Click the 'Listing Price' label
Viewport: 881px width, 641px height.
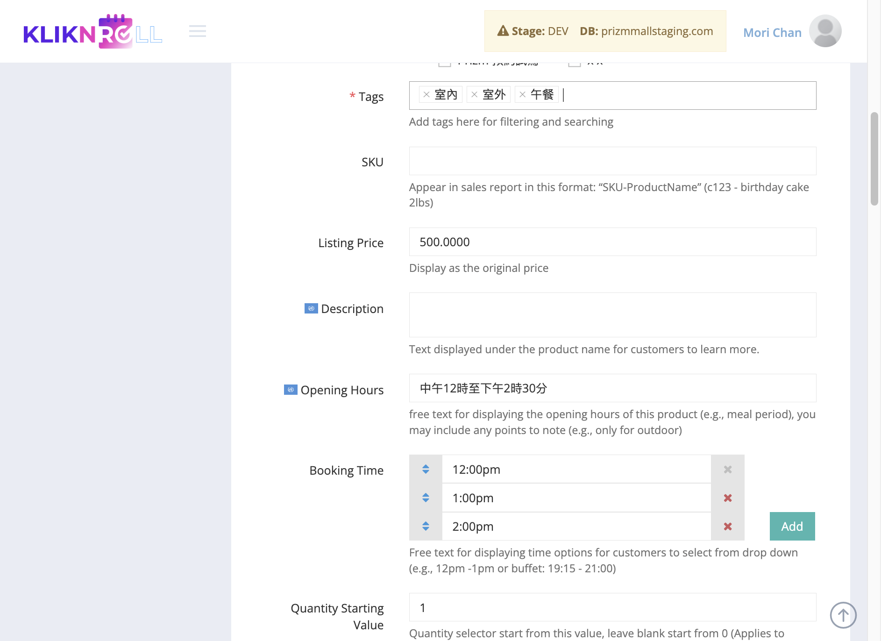click(x=351, y=243)
